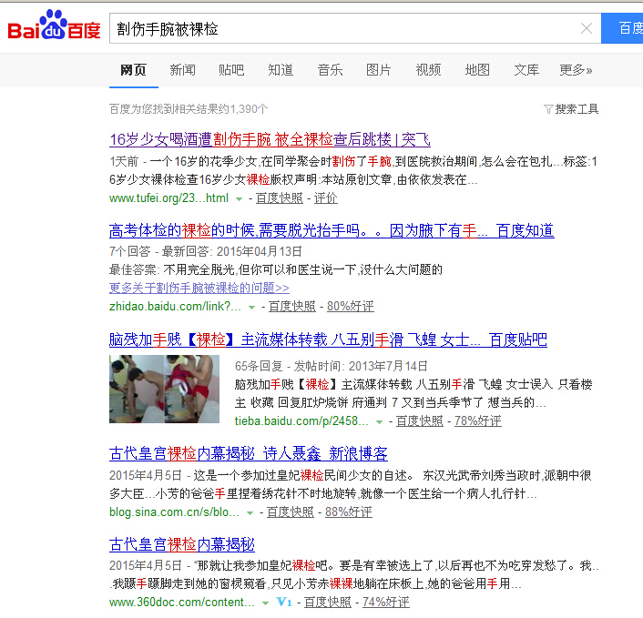Expand the dropdown arrow after tufei.org URL
The image size is (643, 618).
tap(239, 199)
